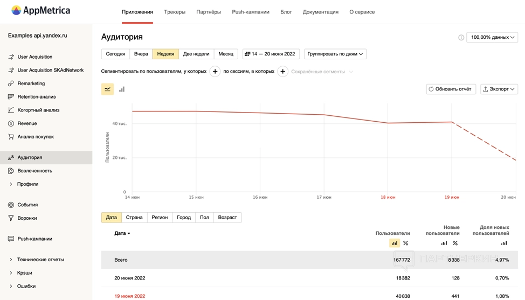Image resolution: width=525 pixels, height=300 pixels.
Task: Open Revenue report in sidebar
Action: pyautogui.click(x=27, y=123)
